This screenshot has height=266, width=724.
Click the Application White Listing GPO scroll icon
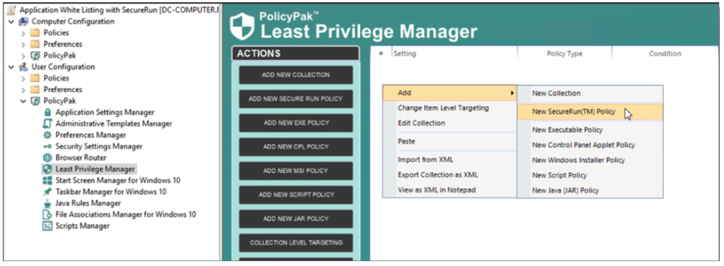click(12, 10)
